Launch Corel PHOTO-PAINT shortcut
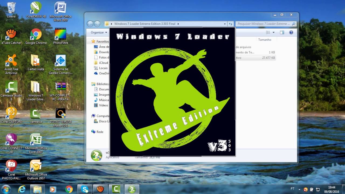 click(x=11, y=170)
